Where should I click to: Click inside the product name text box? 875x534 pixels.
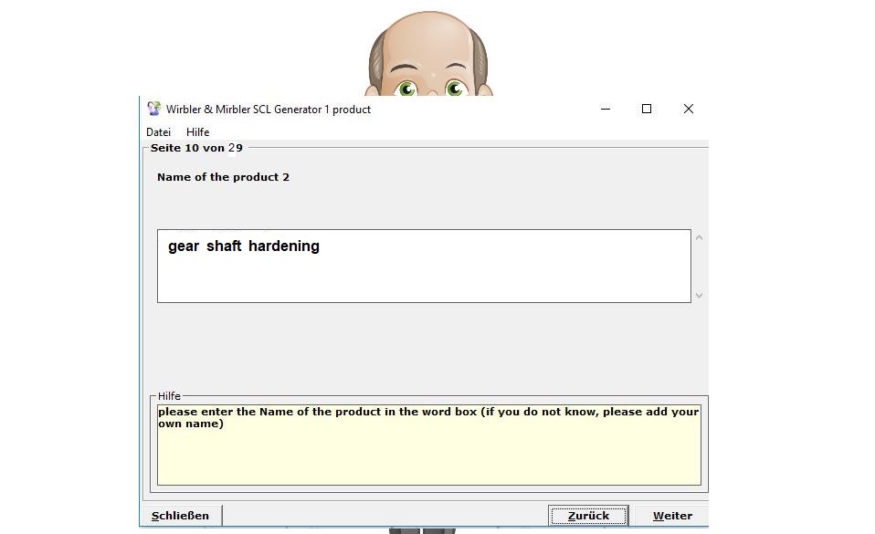(423, 274)
